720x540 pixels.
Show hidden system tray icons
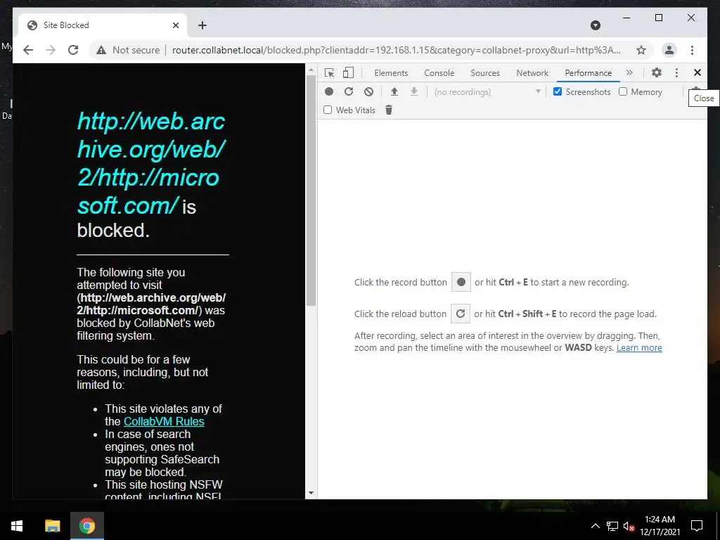(595, 526)
